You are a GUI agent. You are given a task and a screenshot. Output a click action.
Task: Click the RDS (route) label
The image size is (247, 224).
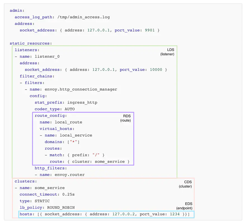coord(126,118)
